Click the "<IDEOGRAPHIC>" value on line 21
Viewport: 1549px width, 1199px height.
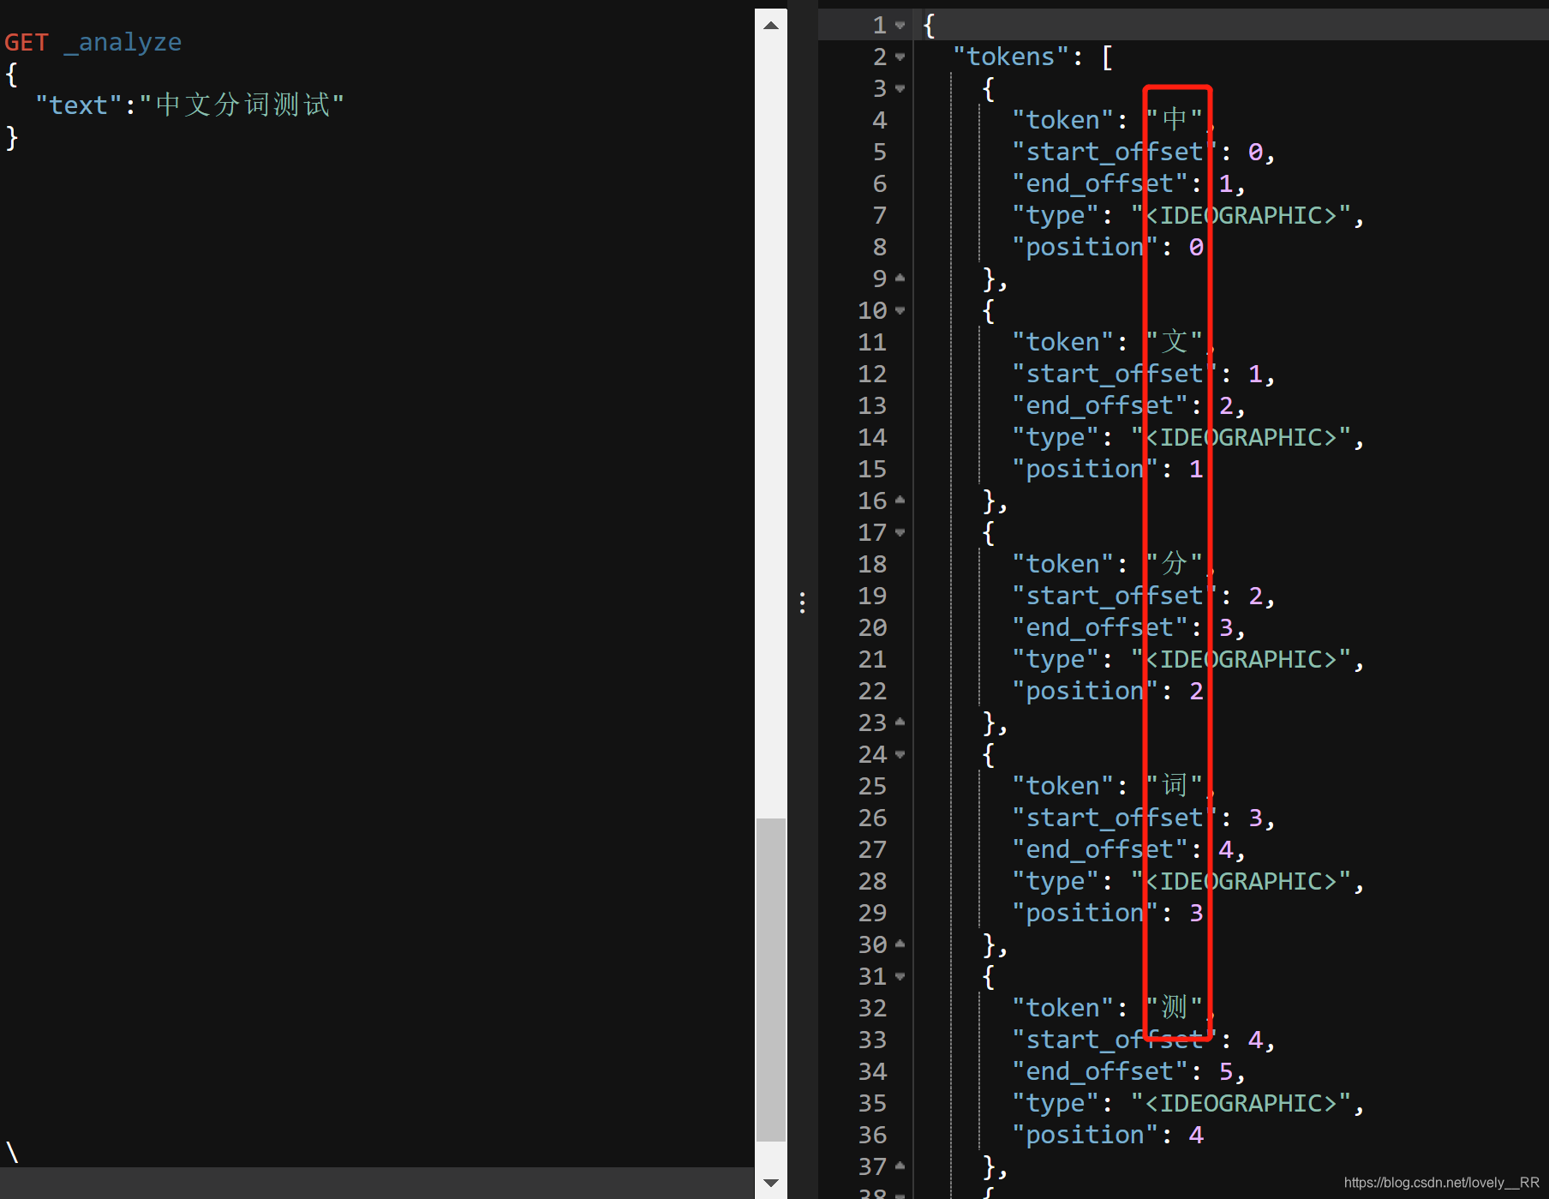(1242, 660)
